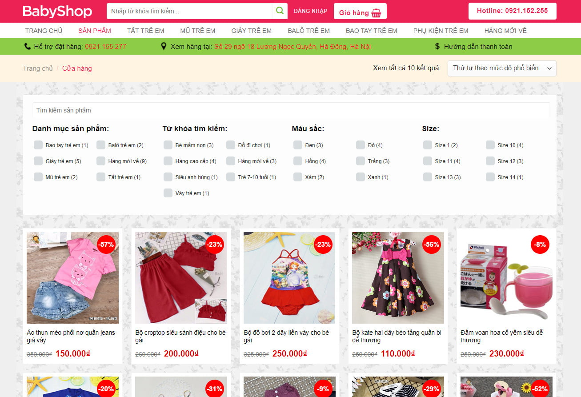Click the dollar sign payment guide icon
Image resolution: width=581 pixels, height=397 pixels.
click(437, 46)
